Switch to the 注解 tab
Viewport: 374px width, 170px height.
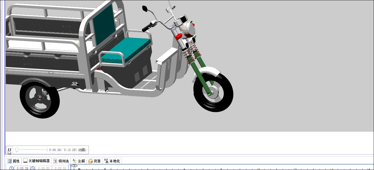[79, 161]
